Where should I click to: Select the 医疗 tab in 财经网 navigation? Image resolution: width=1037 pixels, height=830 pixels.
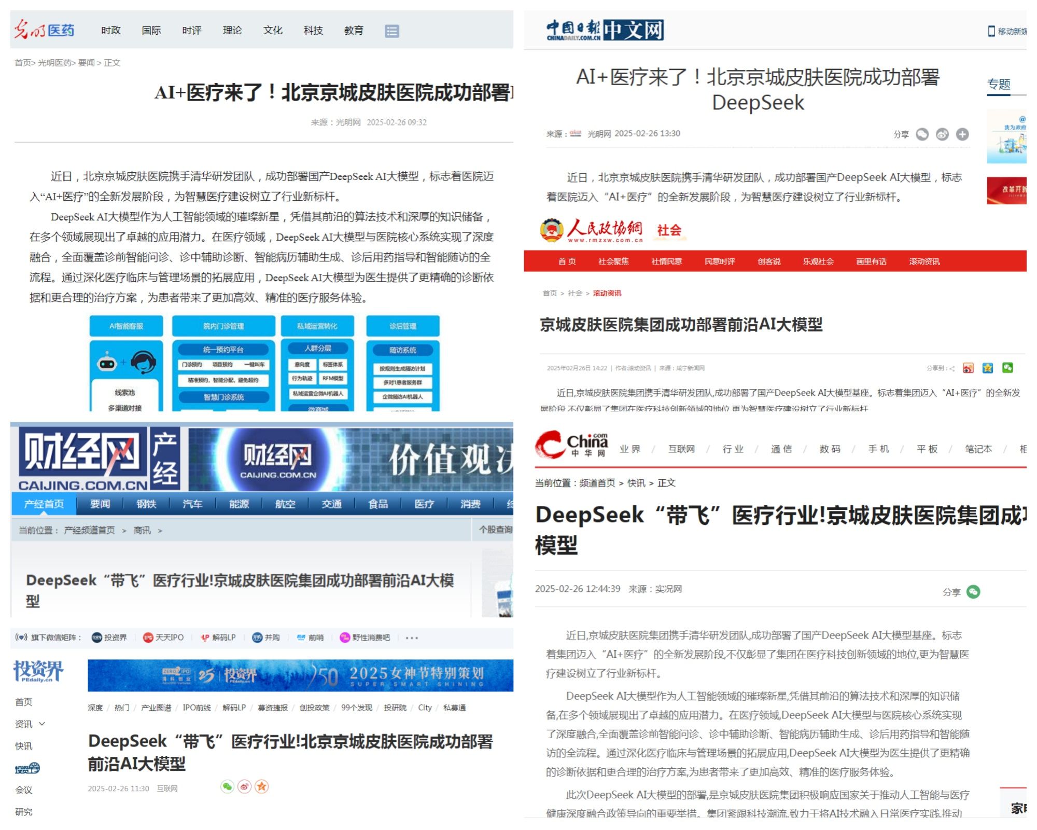point(424,504)
